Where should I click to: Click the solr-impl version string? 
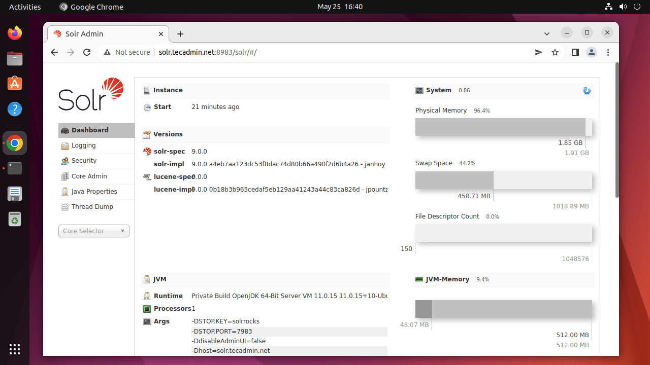(x=288, y=164)
